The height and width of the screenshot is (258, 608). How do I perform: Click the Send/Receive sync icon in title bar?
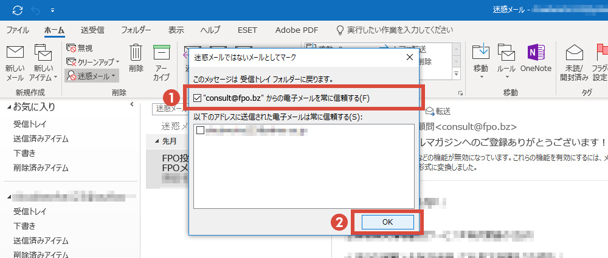(x=18, y=10)
